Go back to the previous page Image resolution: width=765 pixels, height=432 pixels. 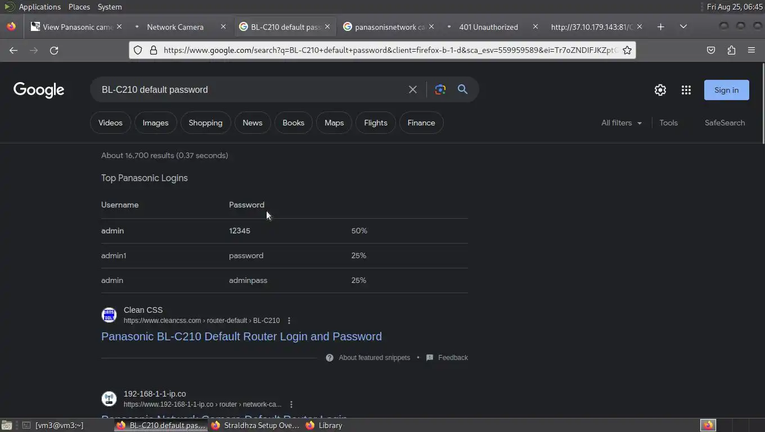[x=13, y=50]
